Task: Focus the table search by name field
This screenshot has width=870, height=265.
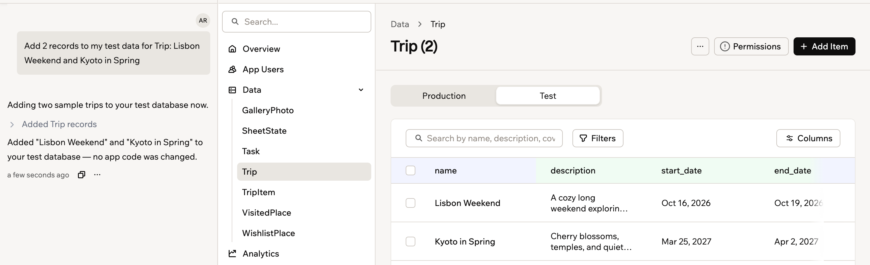Action: pos(484,138)
